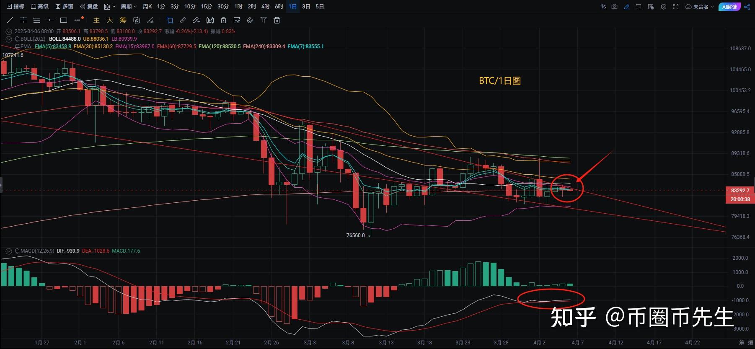Enter fullscreen chart mode
755x349 pixels.
click(675, 7)
